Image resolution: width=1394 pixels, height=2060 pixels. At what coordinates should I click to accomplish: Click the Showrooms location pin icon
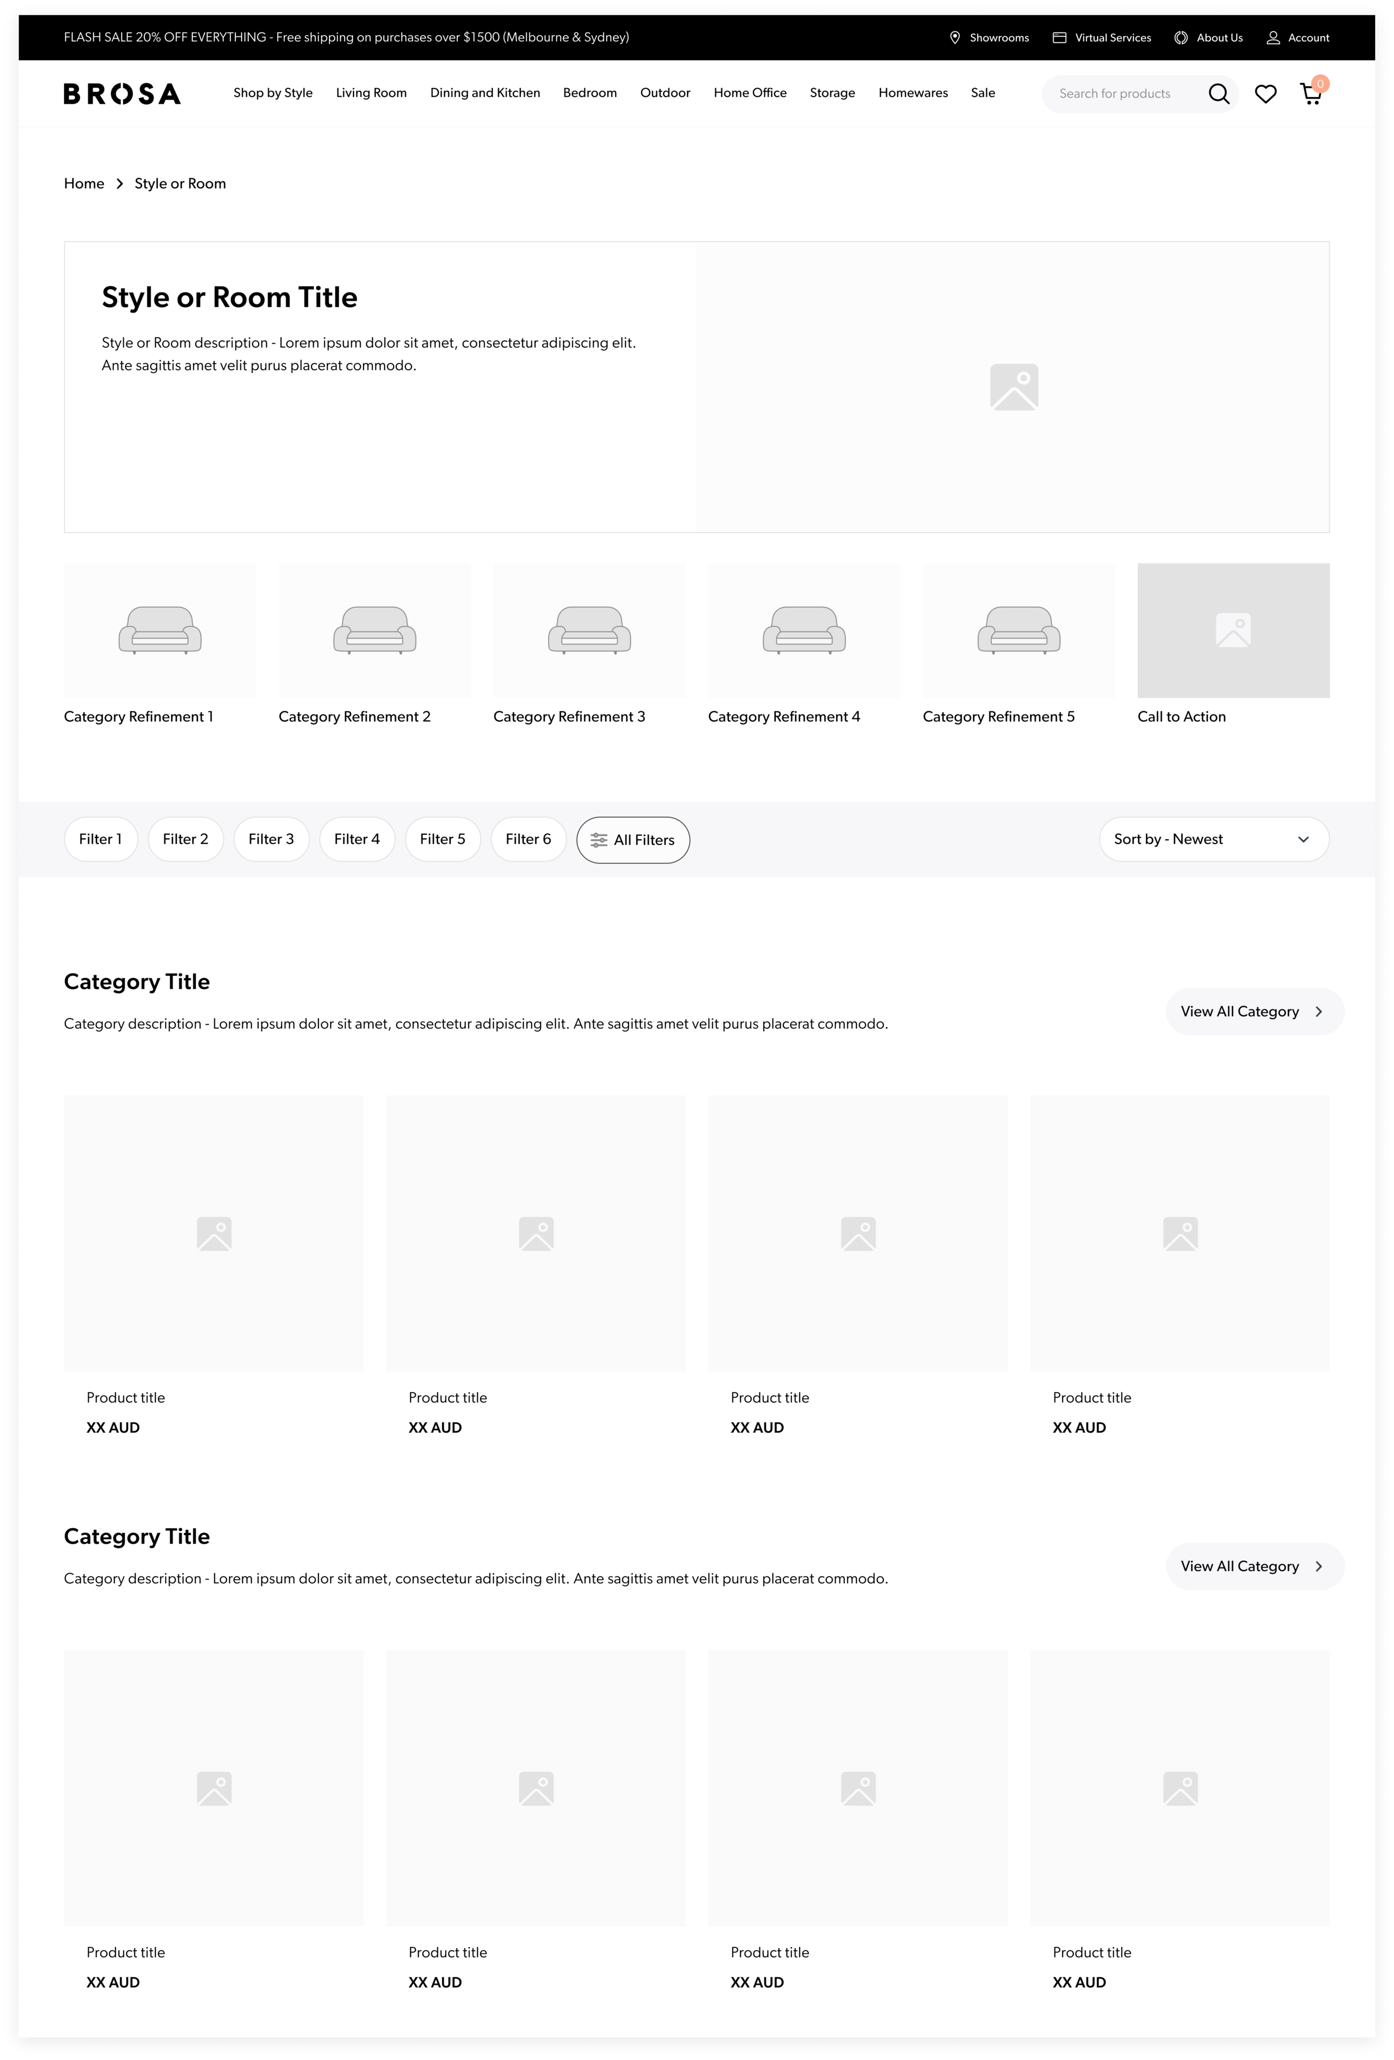point(955,38)
